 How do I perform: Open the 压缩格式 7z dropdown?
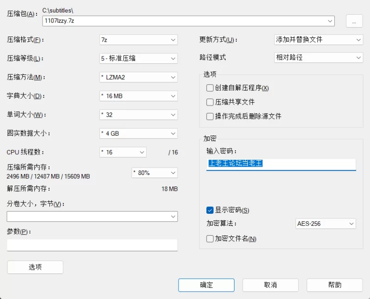click(138, 40)
